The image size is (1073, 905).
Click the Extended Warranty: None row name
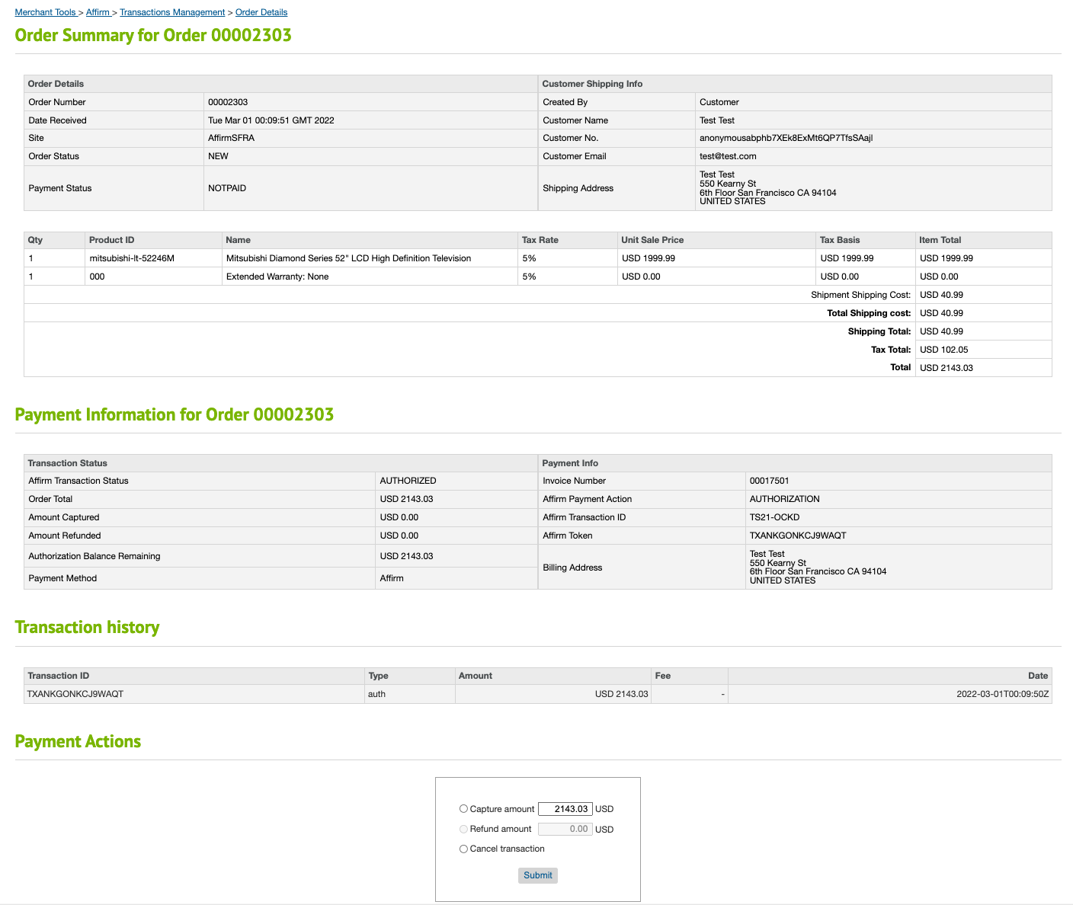[x=277, y=277]
